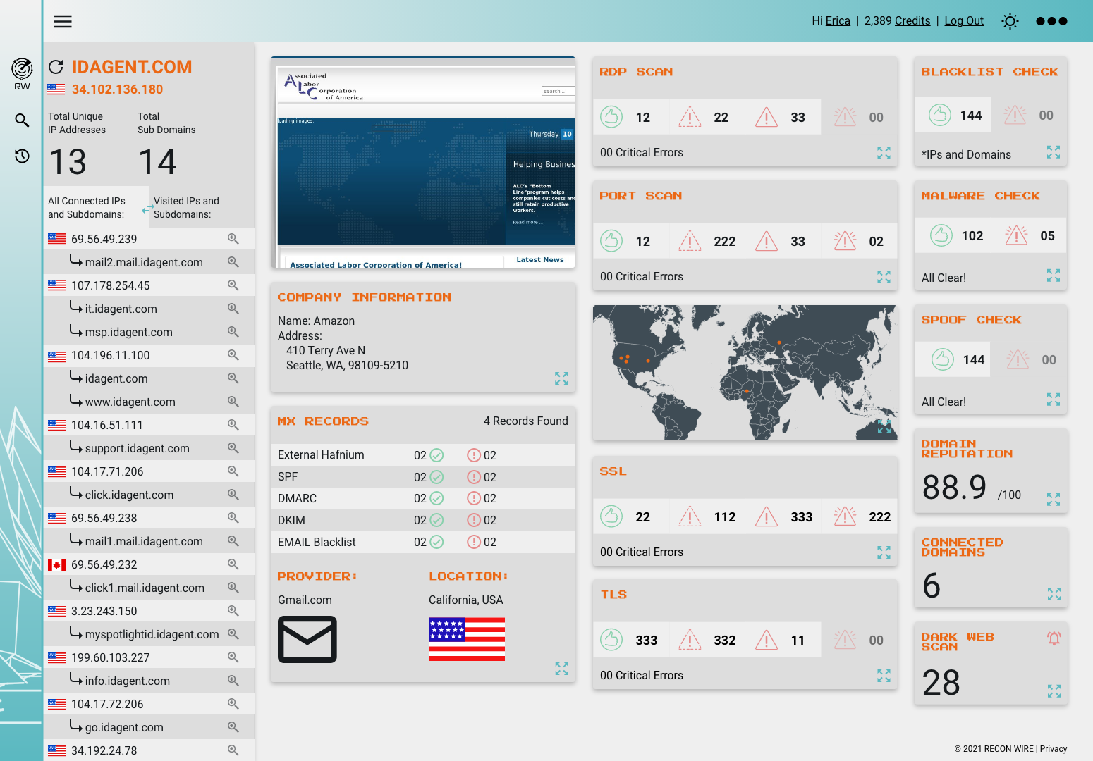Select the All Connected IPs and Subdomains tab

(x=96, y=207)
